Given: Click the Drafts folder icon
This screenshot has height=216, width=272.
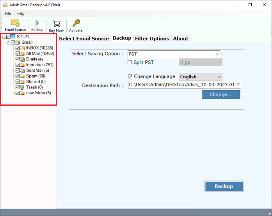Looking at the screenshot, I should [22, 59].
